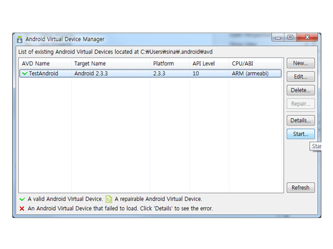Click the red X failed-to-load legend icon

coord(22,209)
